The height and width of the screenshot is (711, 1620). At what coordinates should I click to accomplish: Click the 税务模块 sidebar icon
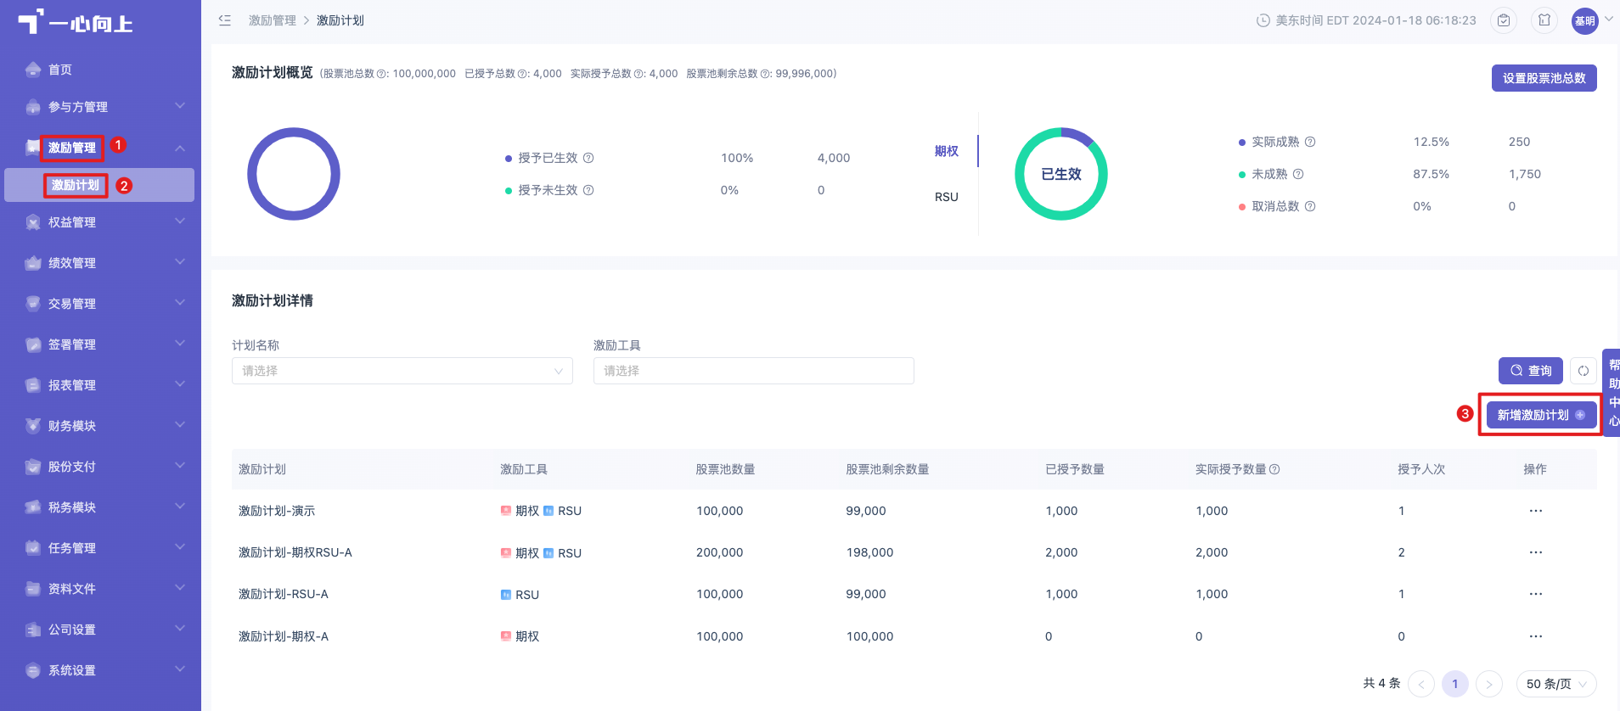(33, 507)
